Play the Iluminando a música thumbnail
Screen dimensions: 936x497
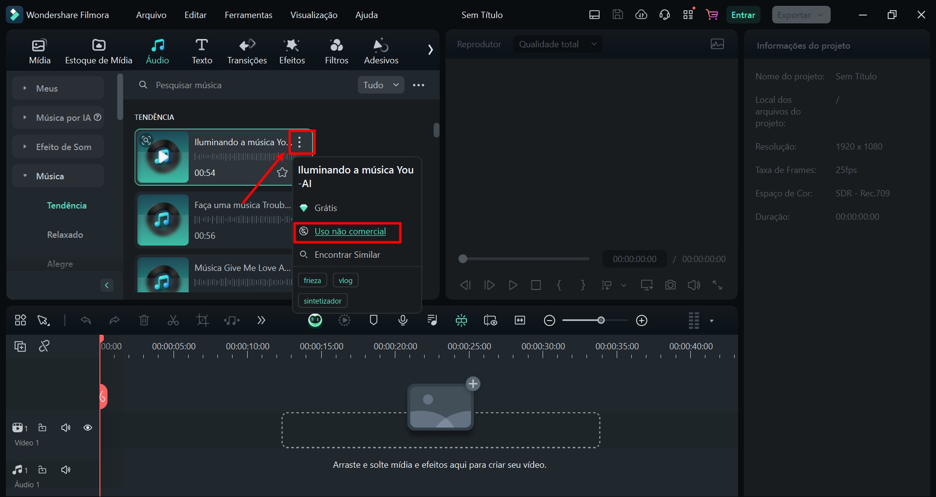tap(163, 157)
